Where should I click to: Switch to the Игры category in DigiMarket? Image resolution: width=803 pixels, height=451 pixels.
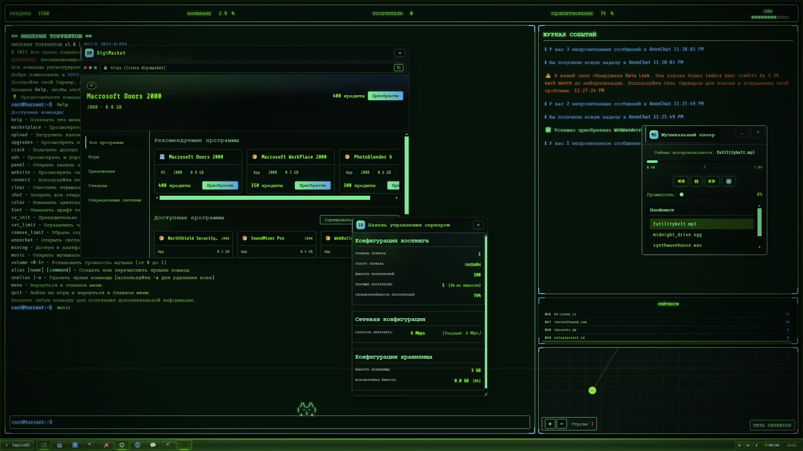(95, 157)
